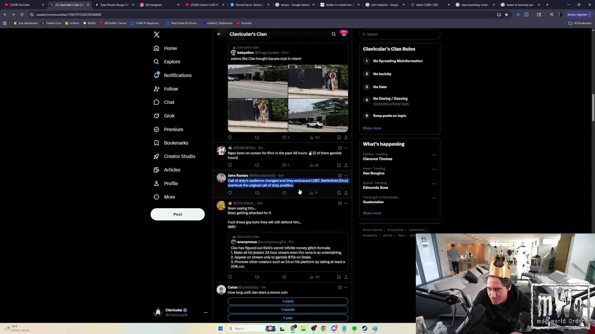
Task: Open Terms of Service footer link
Action: point(372,230)
